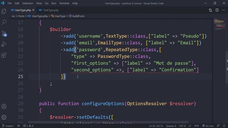
Task: Open the Edit menu
Action: [17, 3]
